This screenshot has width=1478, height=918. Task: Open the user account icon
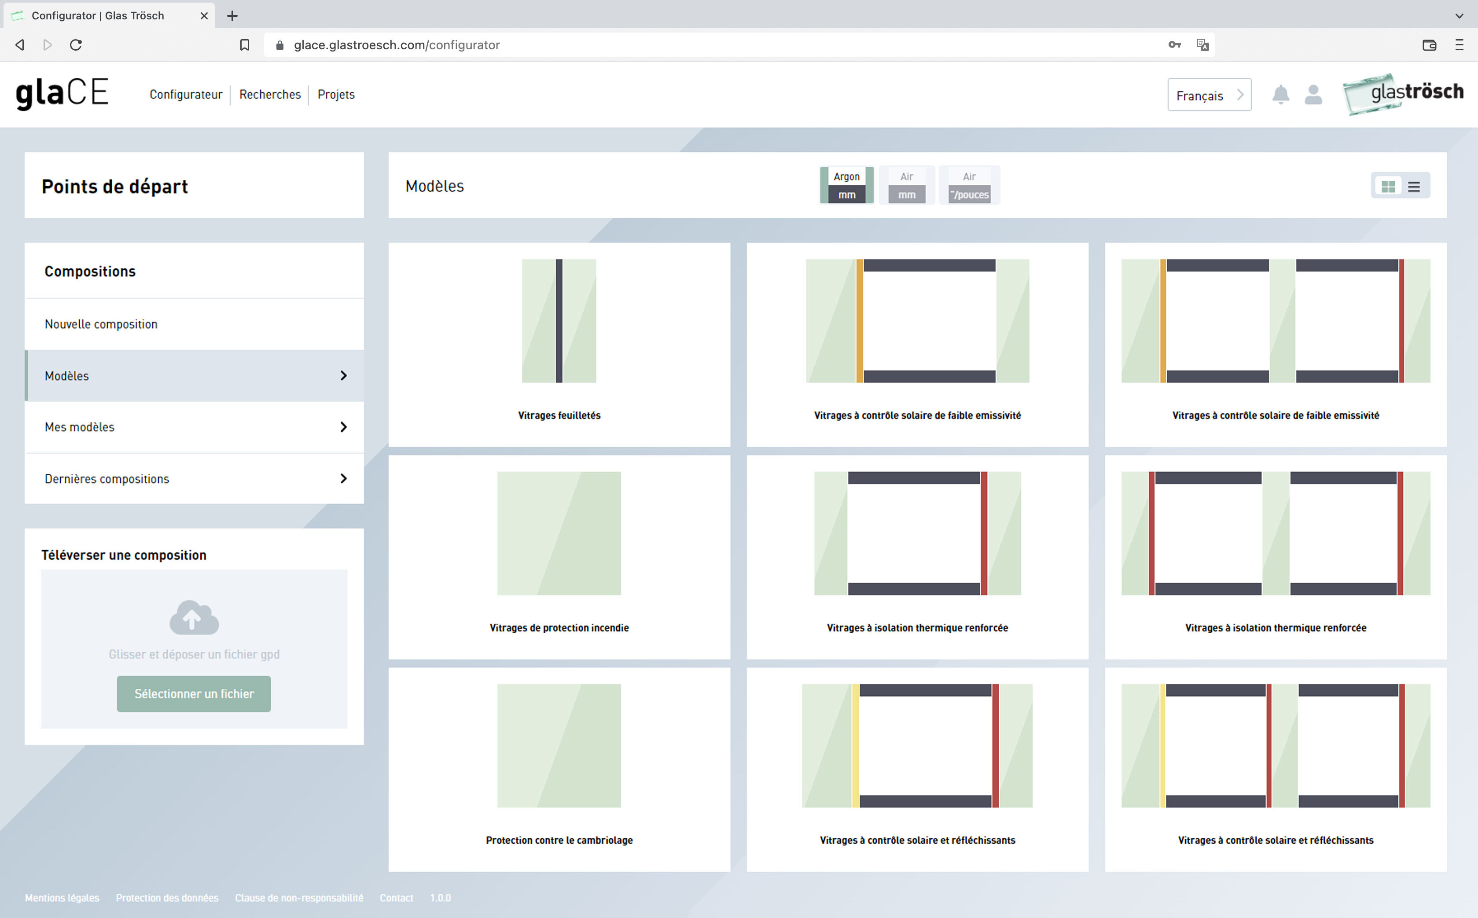click(x=1313, y=95)
